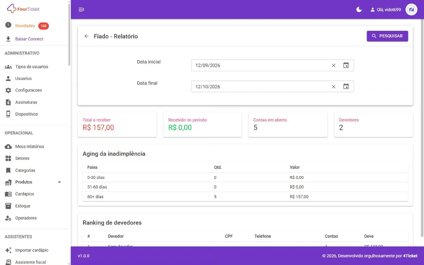The height and width of the screenshot is (265, 424).
Task: Collapse the sidebar with the menu icon
Action: pos(81,10)
